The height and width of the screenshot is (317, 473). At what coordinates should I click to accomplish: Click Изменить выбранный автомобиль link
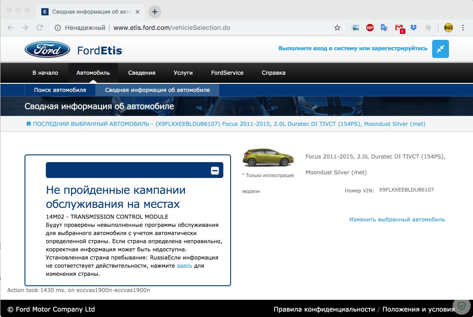[x=397, y=220]
